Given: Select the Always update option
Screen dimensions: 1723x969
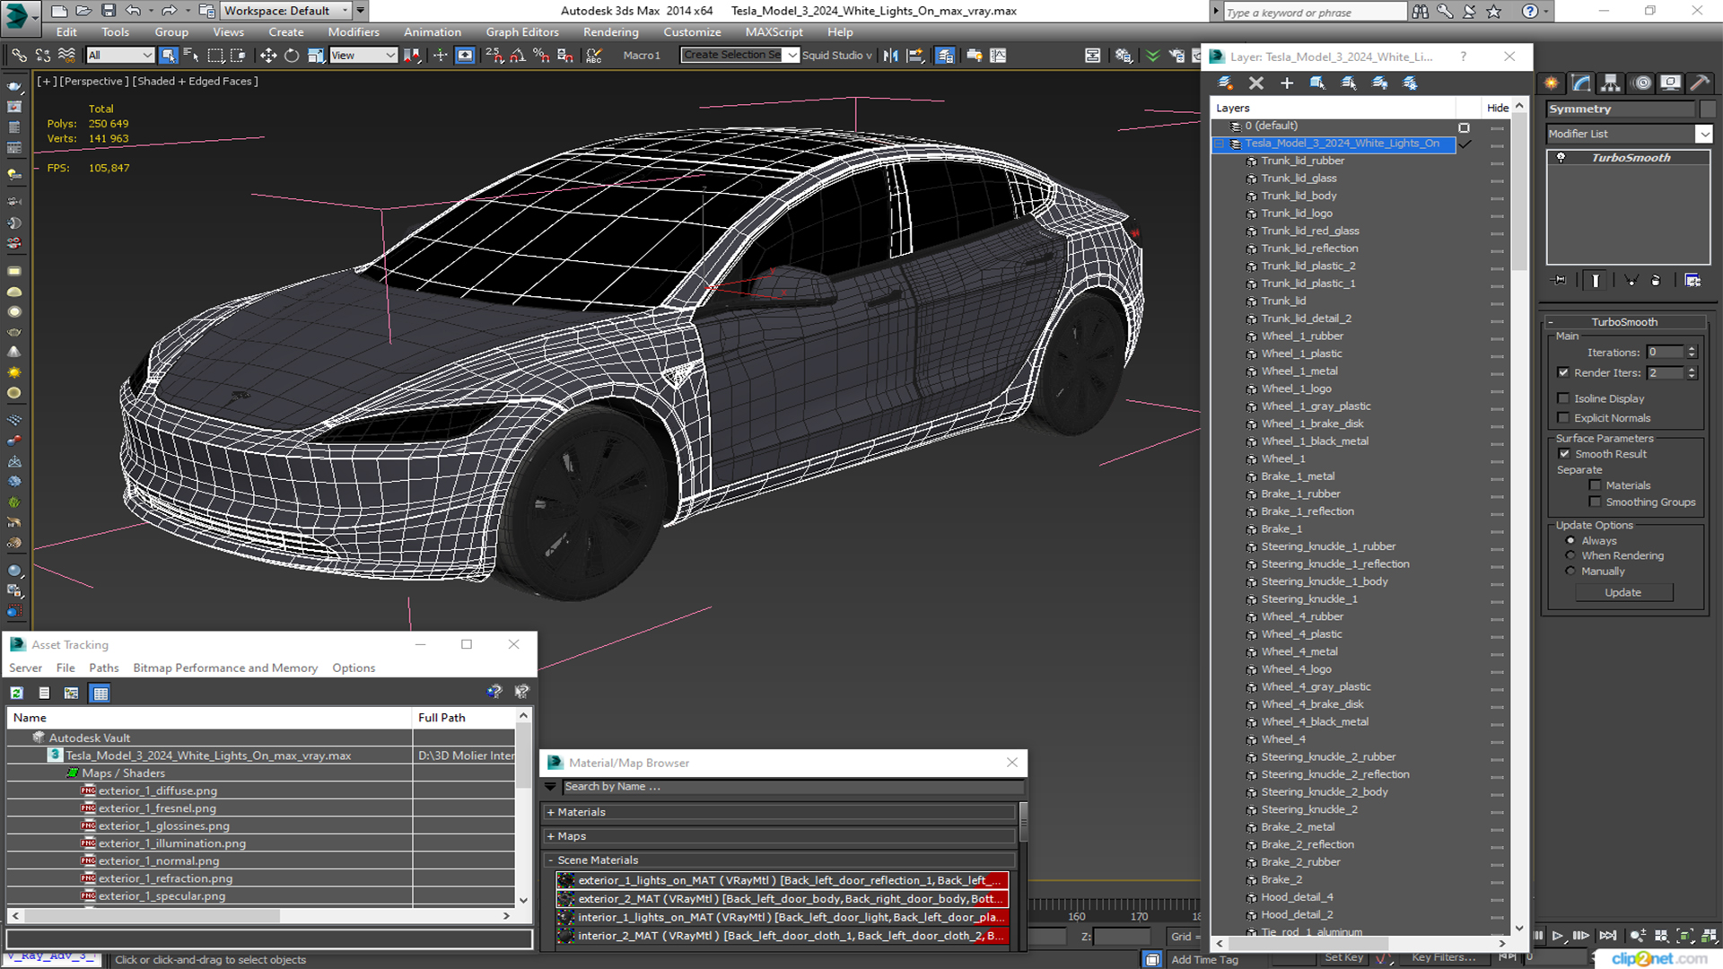Looking at the screenshot, I should 1570,541.
